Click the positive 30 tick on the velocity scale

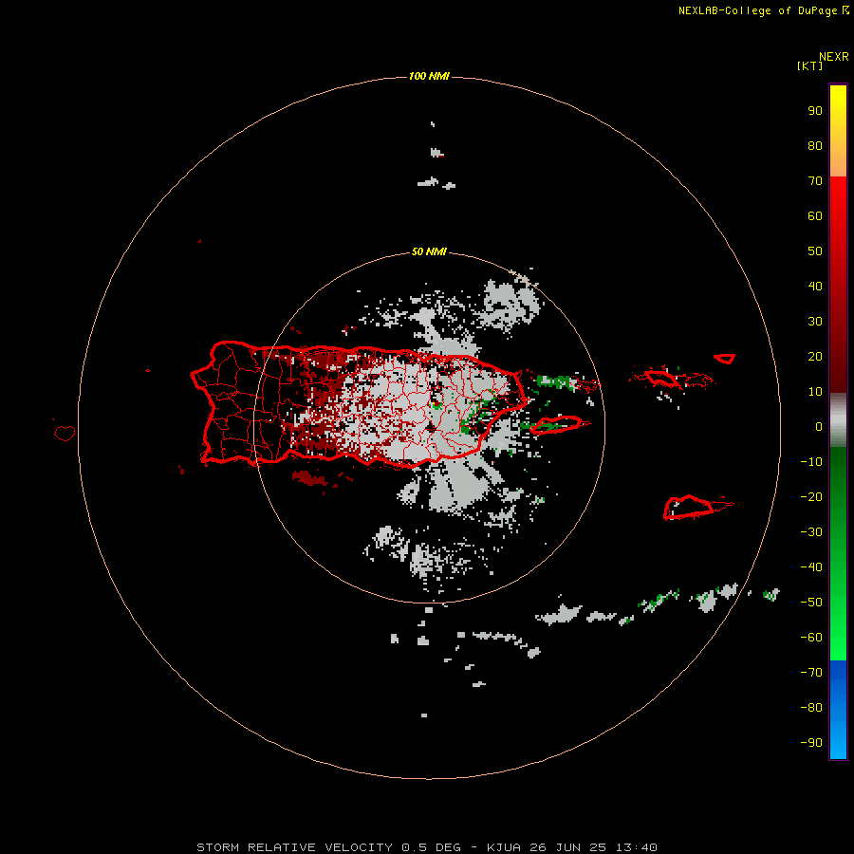pyautogui.click(x=815, y=322)
